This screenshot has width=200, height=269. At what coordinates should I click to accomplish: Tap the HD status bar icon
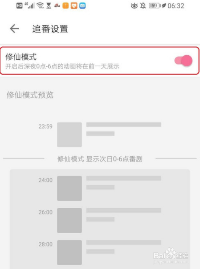(x=20, y=6)
